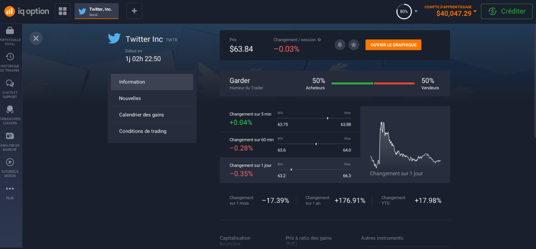Select the Changement sur 60 min row
Viewport: 536px width, 249px height.
click(x=290, y=145)
